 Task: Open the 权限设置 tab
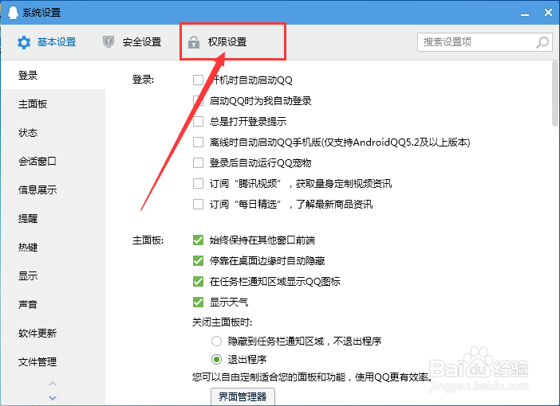(x=218, y=42)
